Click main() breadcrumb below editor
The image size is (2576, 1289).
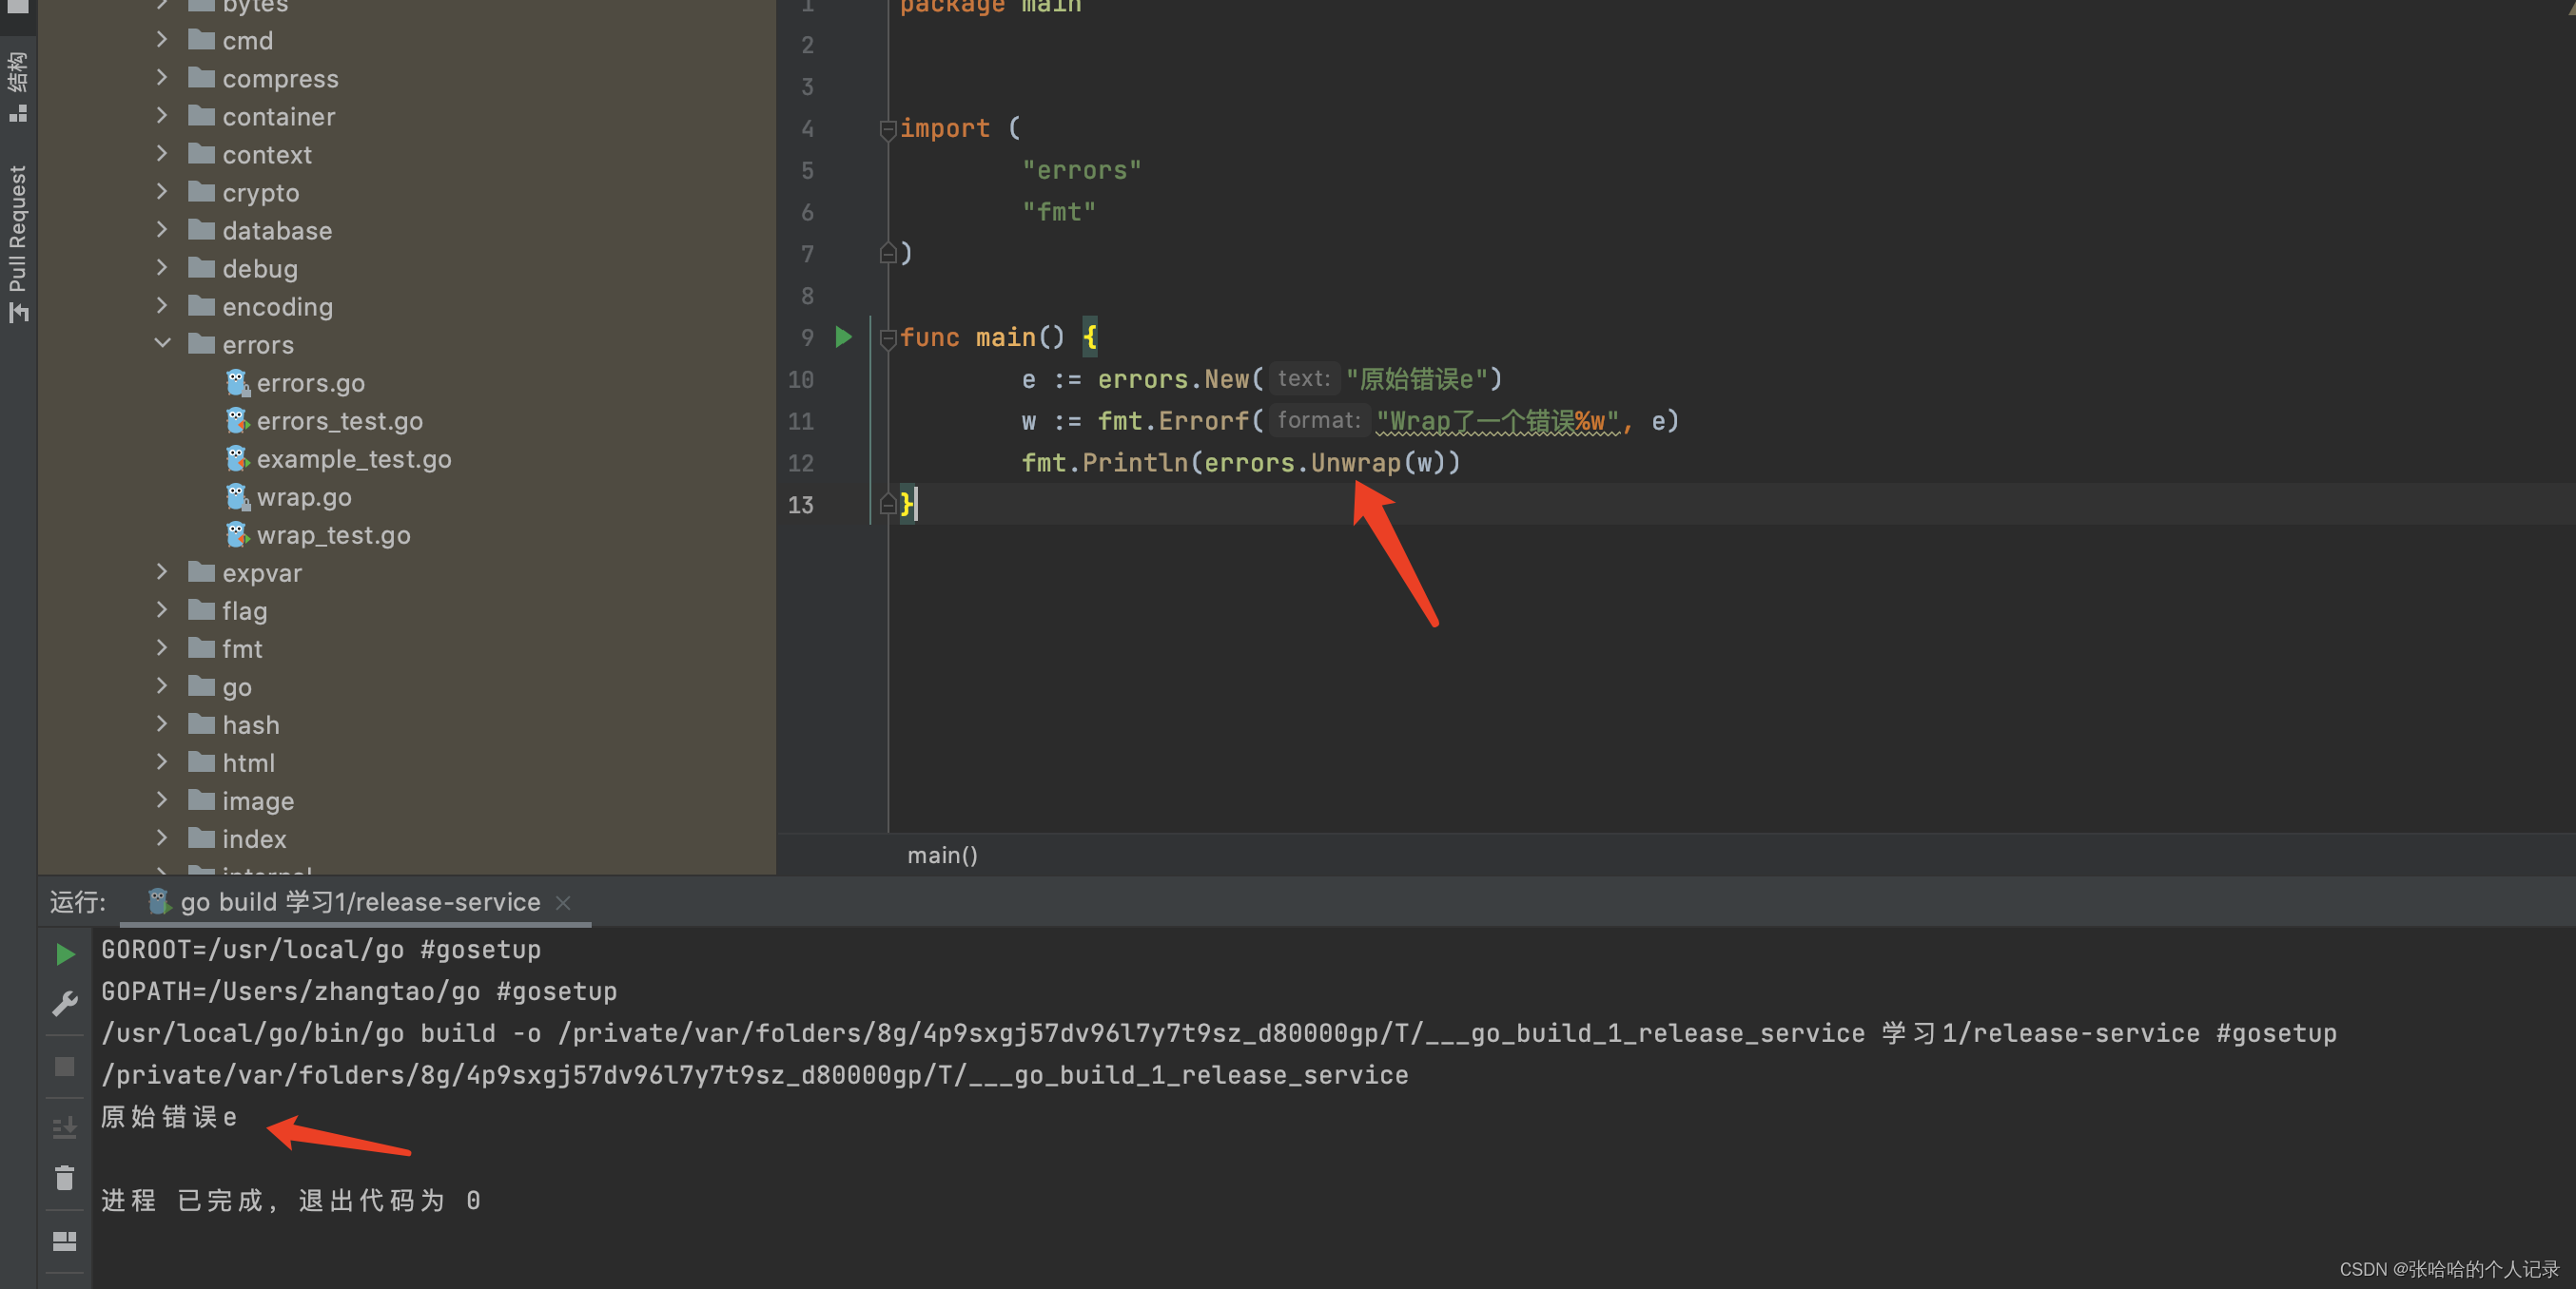pyautogui.click(x=942, y=856)
